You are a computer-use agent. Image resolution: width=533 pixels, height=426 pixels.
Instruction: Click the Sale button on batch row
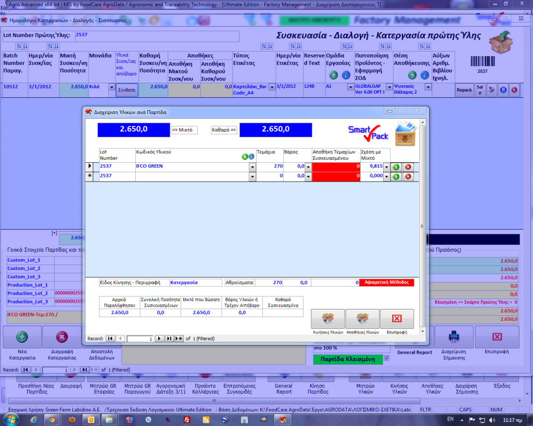[480, 90]
